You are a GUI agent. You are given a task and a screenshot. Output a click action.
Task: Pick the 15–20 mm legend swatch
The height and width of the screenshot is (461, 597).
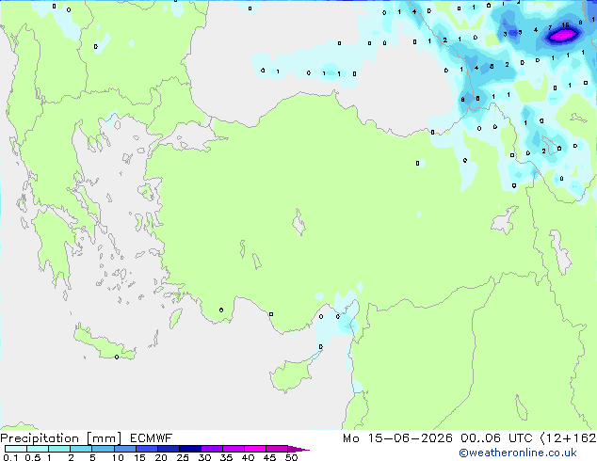[146, 449]
